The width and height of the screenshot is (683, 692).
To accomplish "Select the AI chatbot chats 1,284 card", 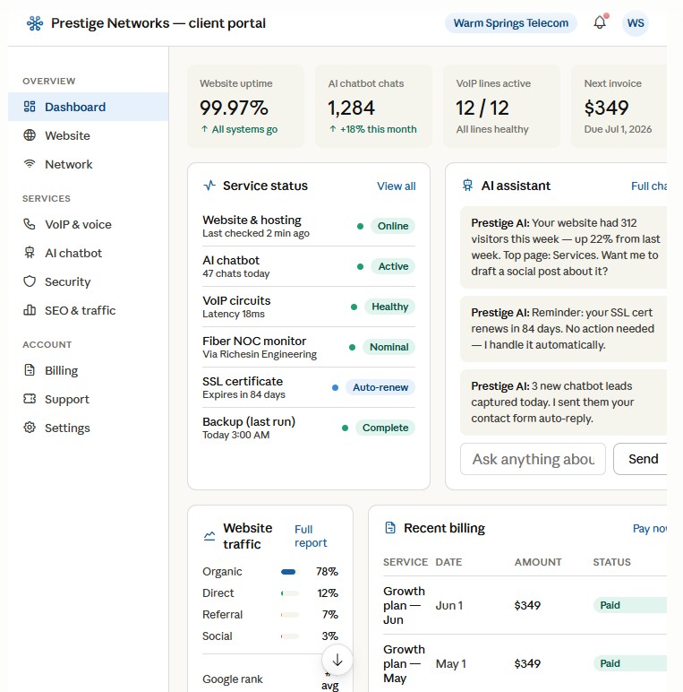I will [x=373, y=106].
